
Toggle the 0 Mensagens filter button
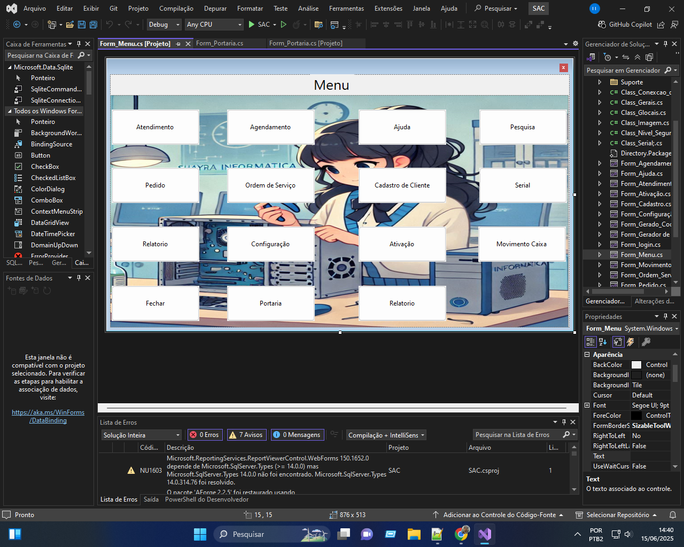tap(297, 435)
